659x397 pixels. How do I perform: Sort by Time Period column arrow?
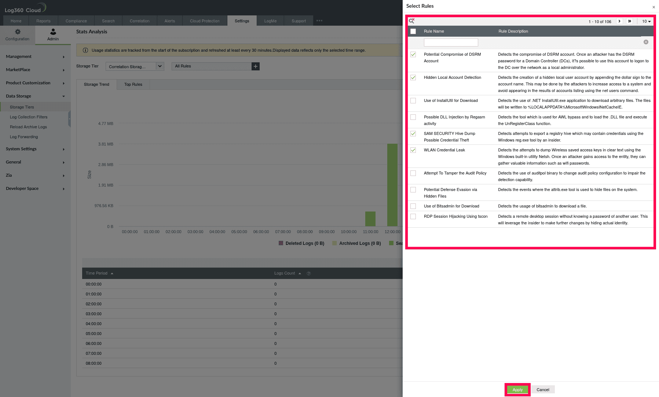click(x=112, y=273)
